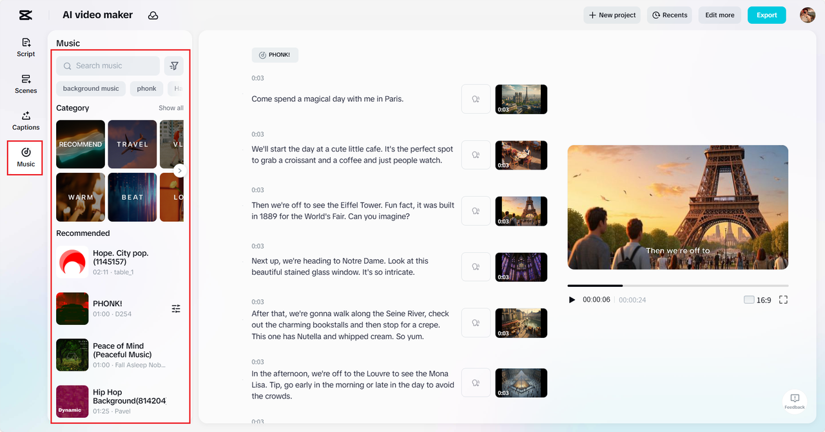Select the PHONK! track cover
Image resolution: width=825 pixels, height=432 pixels.
point(72,308)
